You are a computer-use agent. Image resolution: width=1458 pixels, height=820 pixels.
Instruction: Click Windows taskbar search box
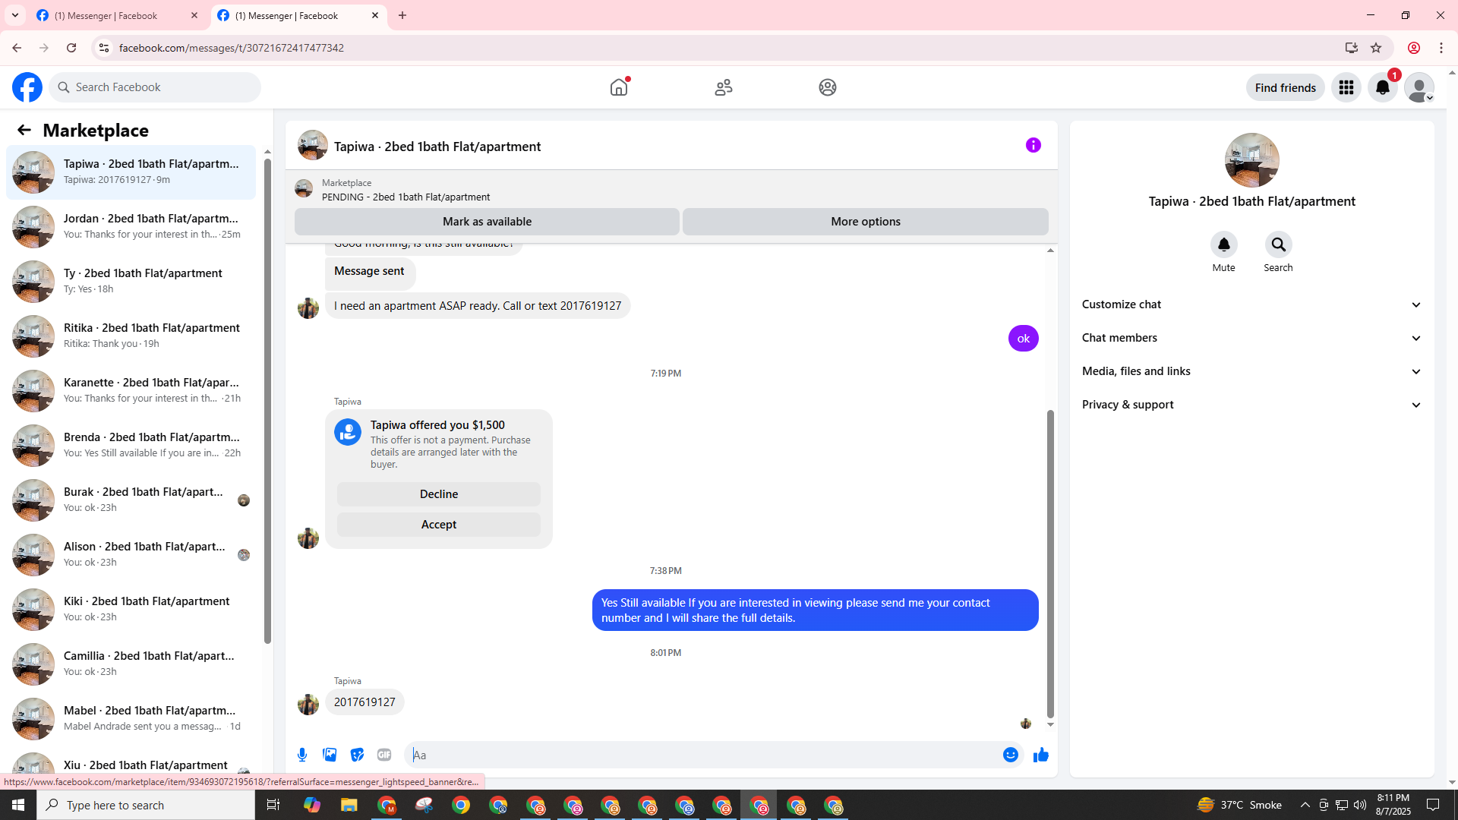(146, 805)
